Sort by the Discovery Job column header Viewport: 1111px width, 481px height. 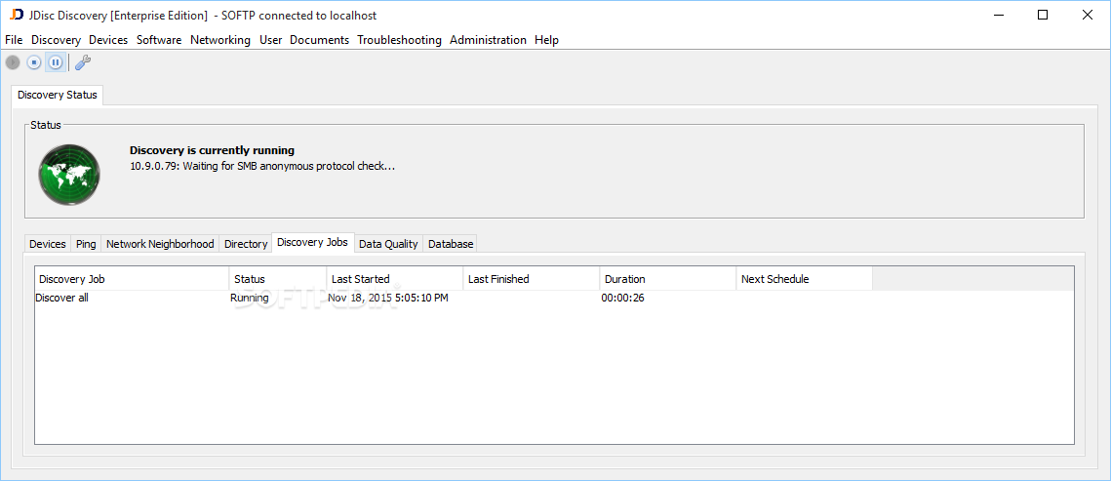132,279
